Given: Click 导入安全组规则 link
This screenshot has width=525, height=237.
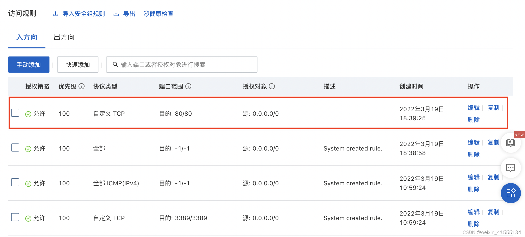Looking at the screenshot, I should (x=84, y=14).
